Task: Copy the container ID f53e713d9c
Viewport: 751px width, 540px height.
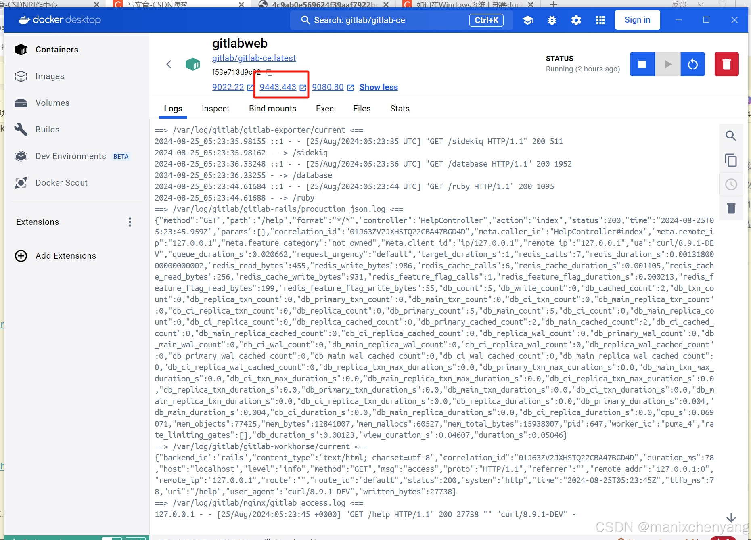Action: [x=270, y=73]
